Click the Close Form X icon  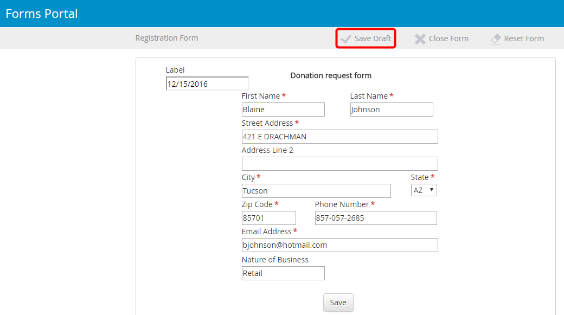point(420,39)
